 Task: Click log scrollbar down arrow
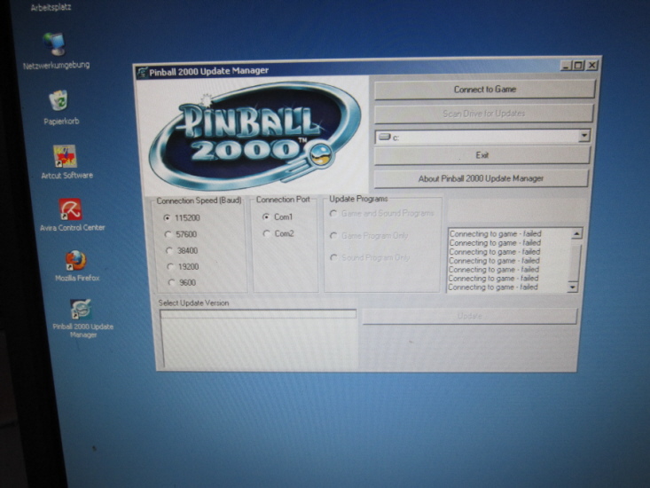click(x=573, y=287)
